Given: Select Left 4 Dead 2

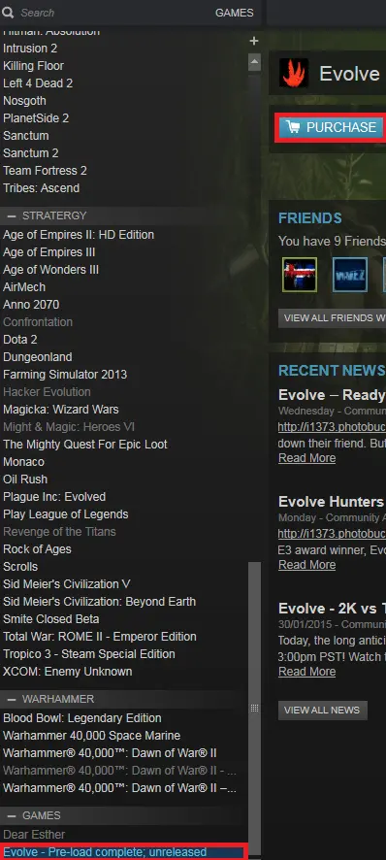Looking at the screenshot, I should coord(38,83).
